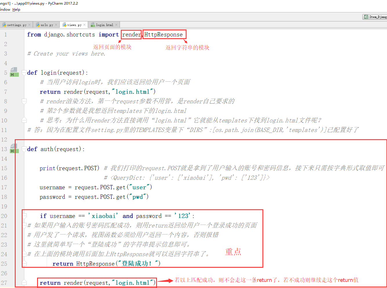This screenshot has width=387, height=288.
Task: Open the Item_Djang run configuration dropdown
Action: (x=375, y=17)
